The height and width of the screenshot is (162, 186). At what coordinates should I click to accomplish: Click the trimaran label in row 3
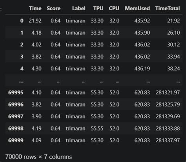coord(76,57)
